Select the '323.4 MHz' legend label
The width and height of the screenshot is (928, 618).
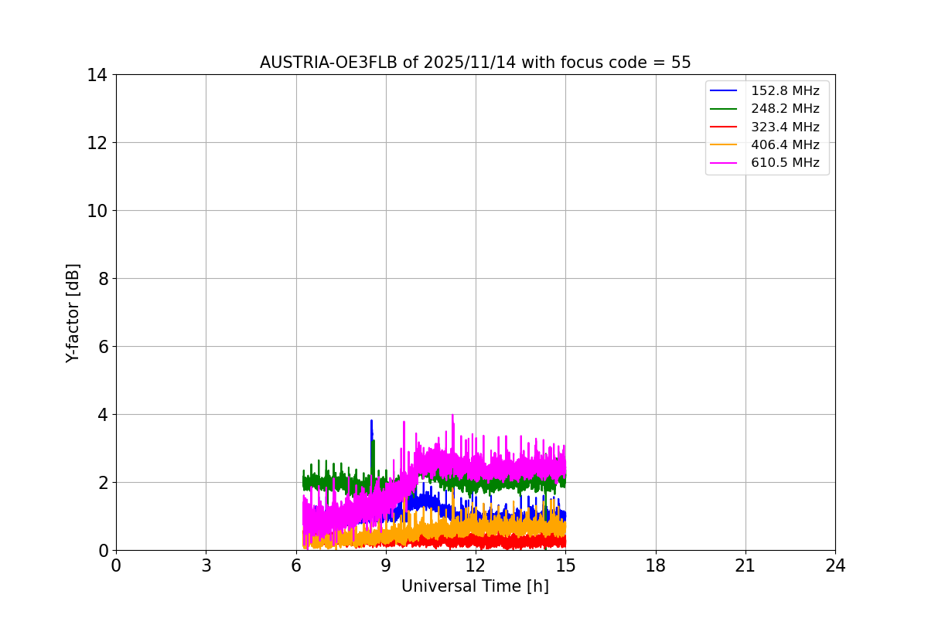pyautogui.click(x=785, y=127)
